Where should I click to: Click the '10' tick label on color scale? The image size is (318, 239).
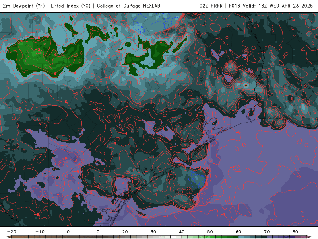click(97, 232)
